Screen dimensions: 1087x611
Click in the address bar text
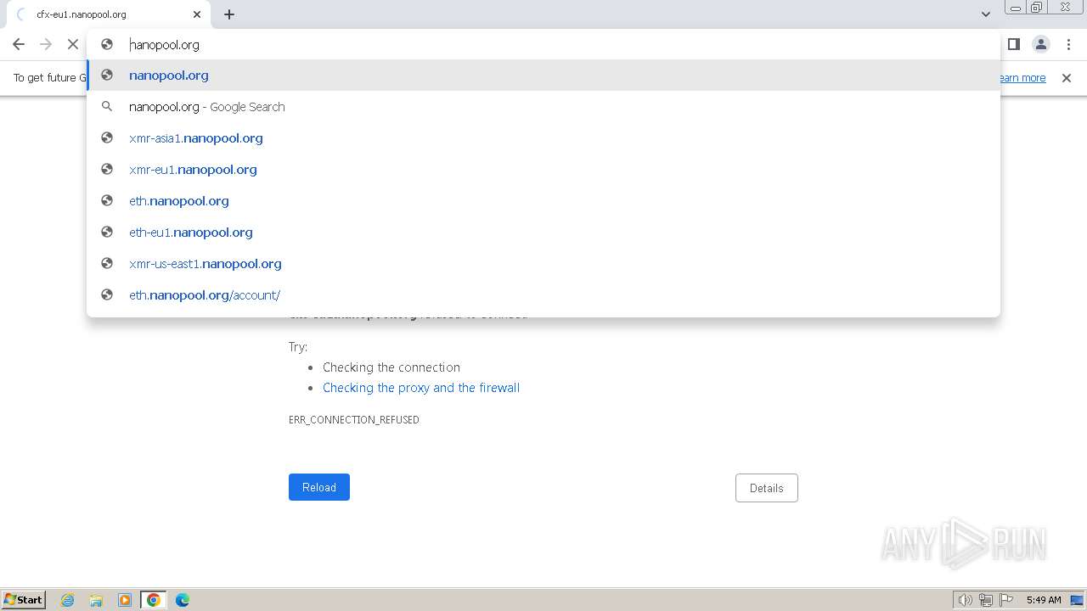(x=164, y=44)
